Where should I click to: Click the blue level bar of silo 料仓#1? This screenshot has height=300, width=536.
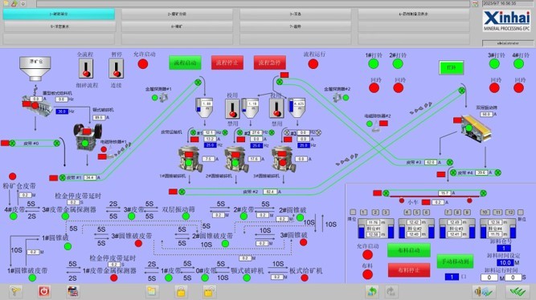[x=361, y=231]
